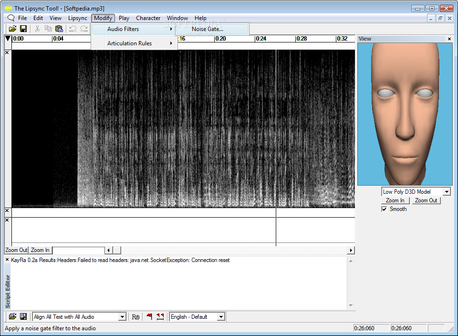Open script file icon in Script Editor toolbar

(x=12, y=316)
